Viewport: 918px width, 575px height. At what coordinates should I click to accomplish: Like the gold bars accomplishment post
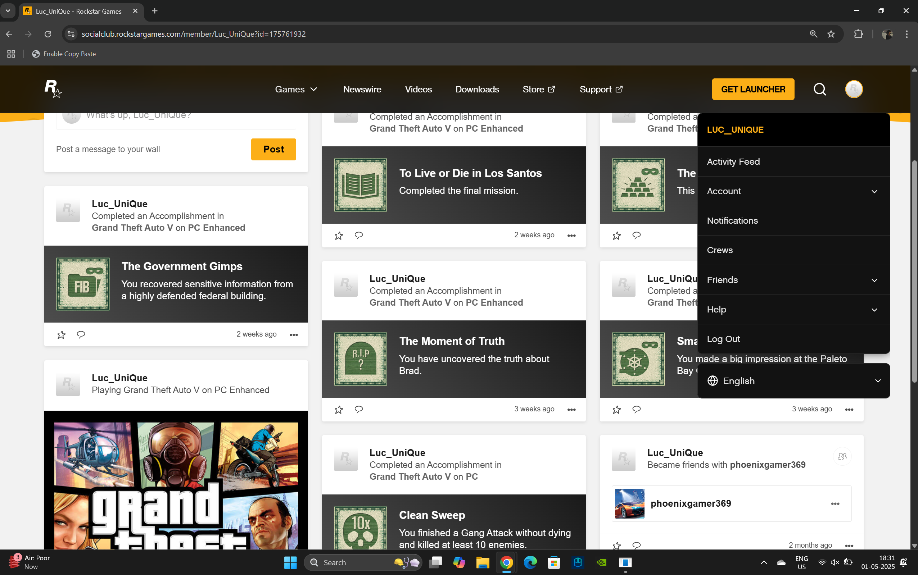click(x=617, y=236)
